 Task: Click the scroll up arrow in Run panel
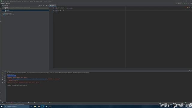tap(5, 73)
